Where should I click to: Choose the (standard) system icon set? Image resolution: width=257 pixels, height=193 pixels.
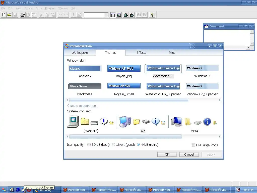(x=91, y=124)
